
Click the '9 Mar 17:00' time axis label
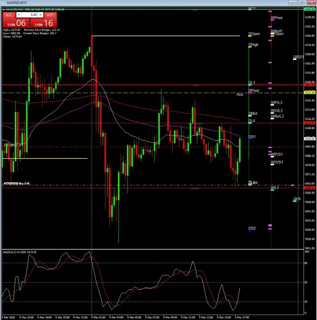click(x=242, y=317)
